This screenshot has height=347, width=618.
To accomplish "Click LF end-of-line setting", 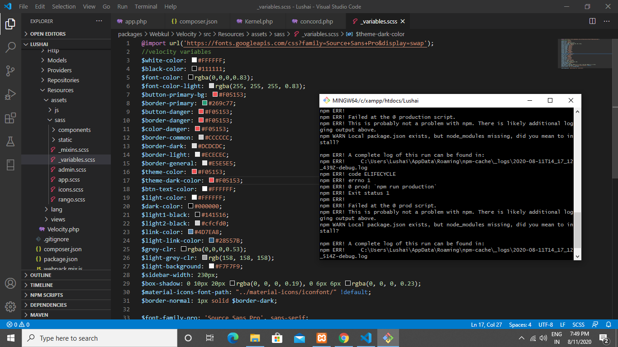I will 563,324.
